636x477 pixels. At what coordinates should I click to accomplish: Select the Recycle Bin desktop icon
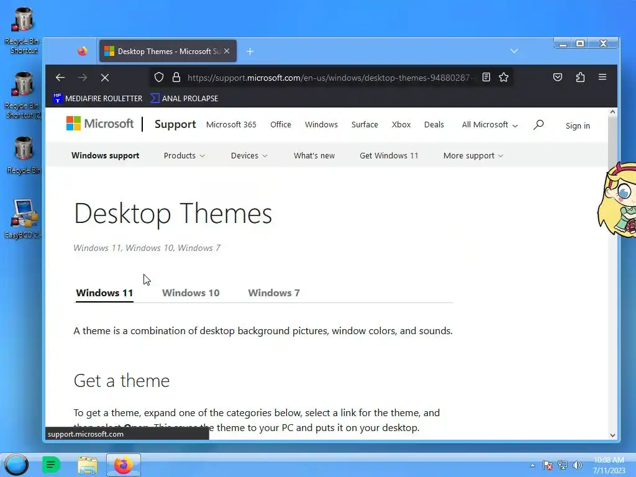pyautogui.click(x=23, y=155)
